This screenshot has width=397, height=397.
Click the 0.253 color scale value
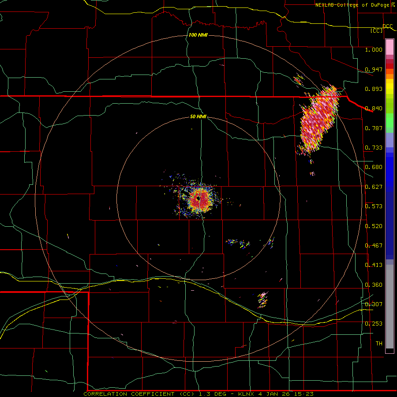374,324
